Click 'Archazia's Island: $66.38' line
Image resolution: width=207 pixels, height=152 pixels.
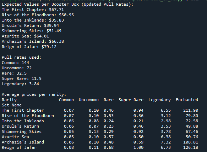33,41
